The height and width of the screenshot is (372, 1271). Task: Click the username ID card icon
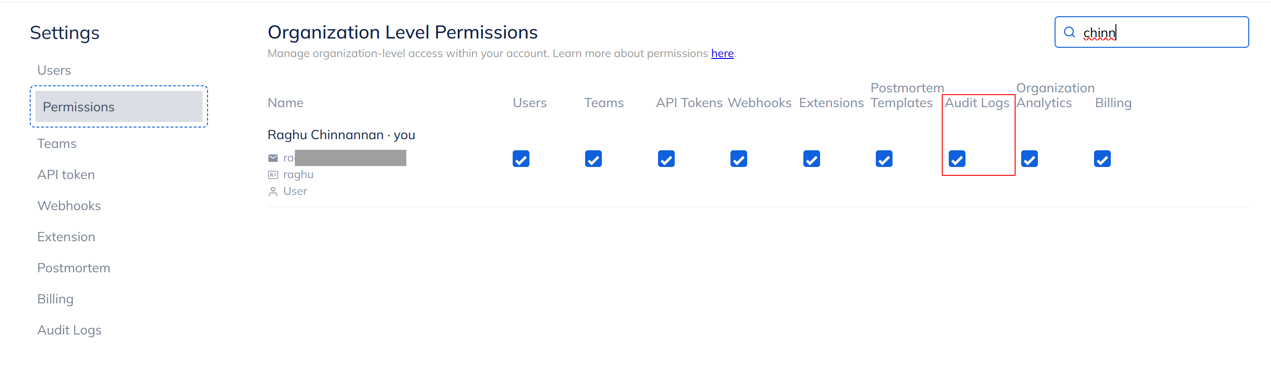pyautogui.click(x=273, y=175)
